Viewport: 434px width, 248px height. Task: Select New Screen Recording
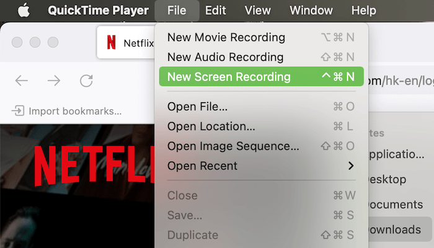click(229, 77)
